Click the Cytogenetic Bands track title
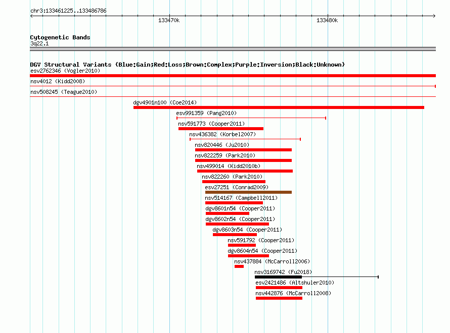This screenshot has height=333, width=450. coord(60,37)
